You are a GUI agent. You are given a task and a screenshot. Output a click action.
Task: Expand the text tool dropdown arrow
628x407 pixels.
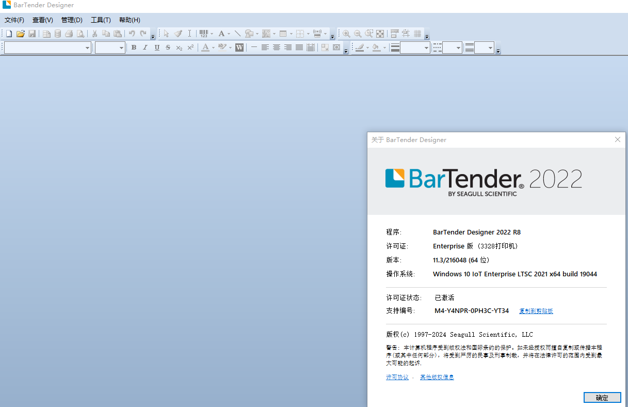pyautogui.click(x=229, y=34)
